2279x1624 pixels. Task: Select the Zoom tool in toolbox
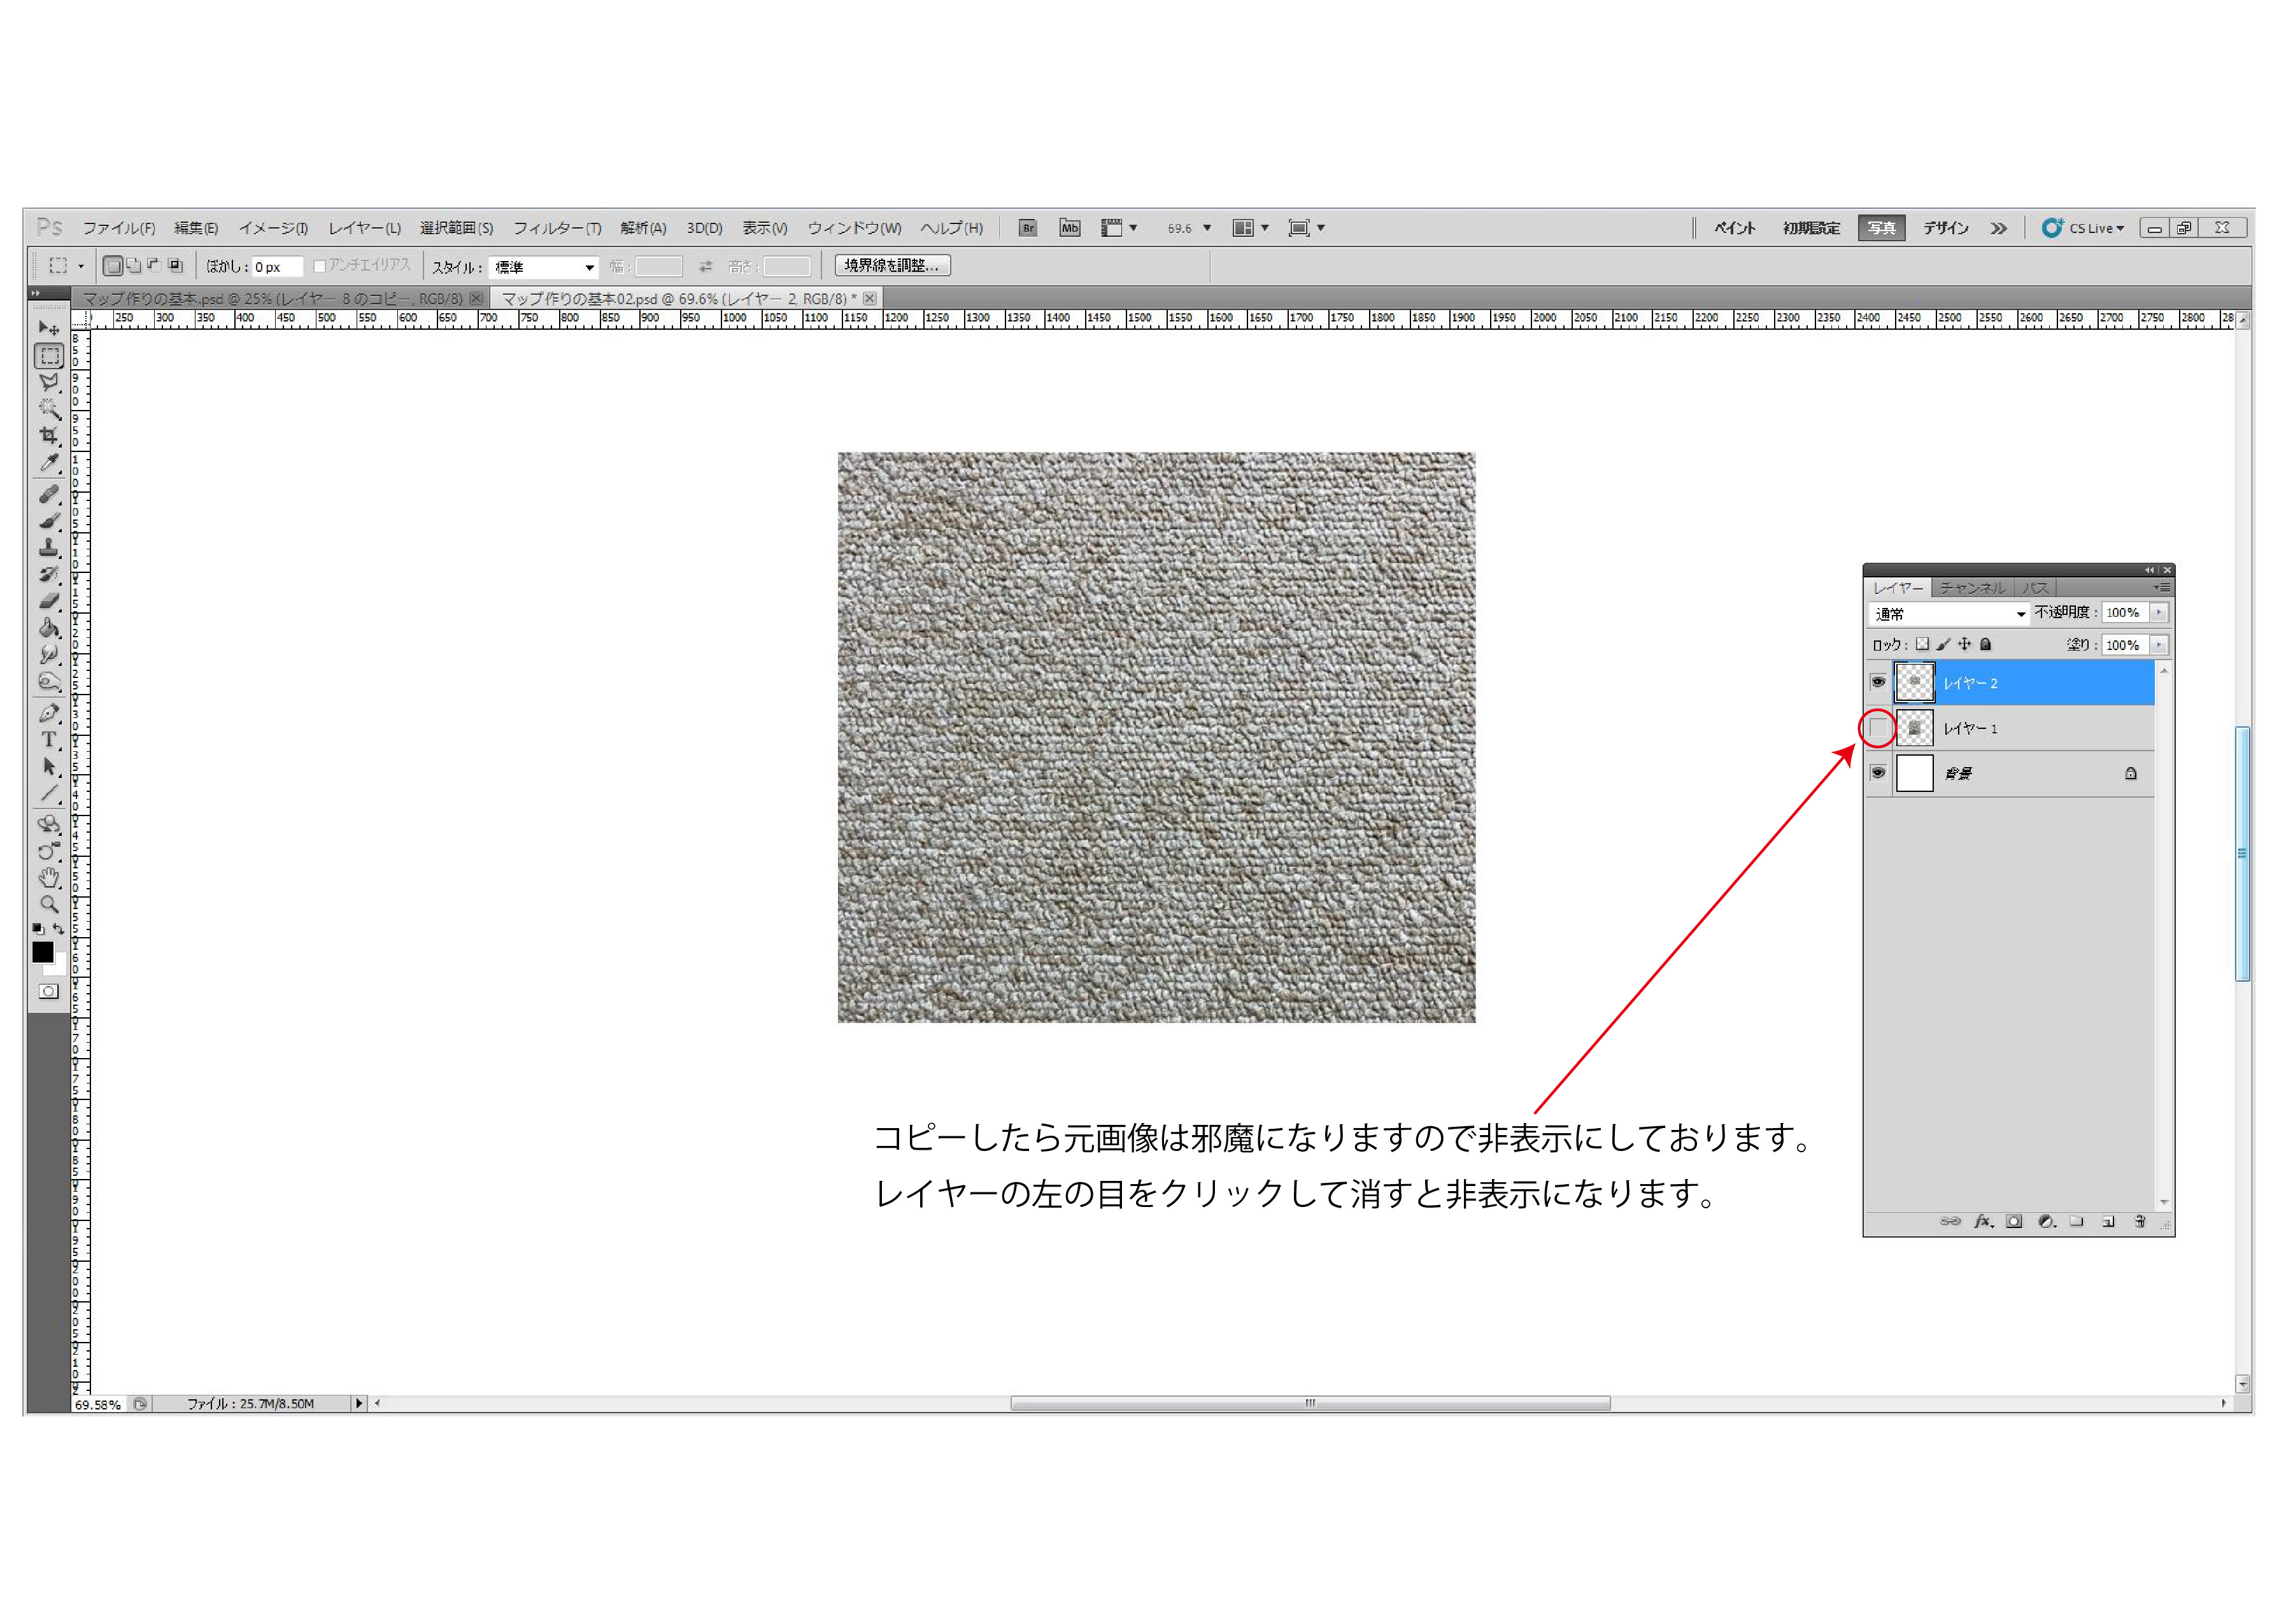48,904
